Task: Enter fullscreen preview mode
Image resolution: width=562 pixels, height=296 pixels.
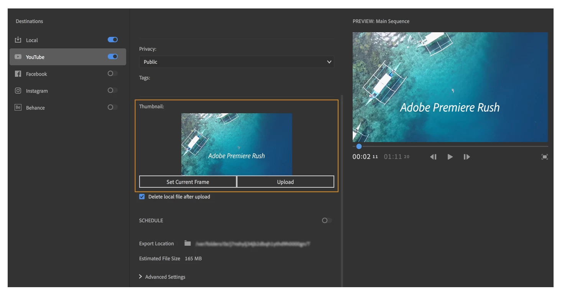Action: click(544, 157)
